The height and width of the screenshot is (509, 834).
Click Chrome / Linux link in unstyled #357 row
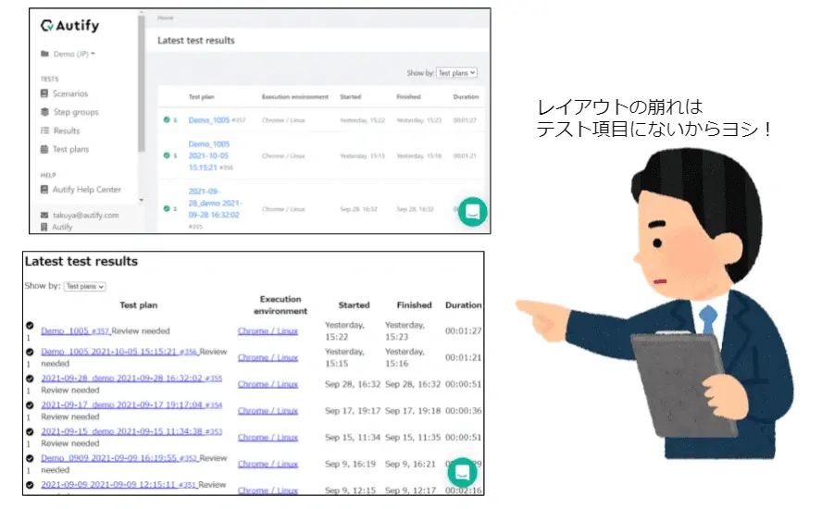[x=268, y=330]
